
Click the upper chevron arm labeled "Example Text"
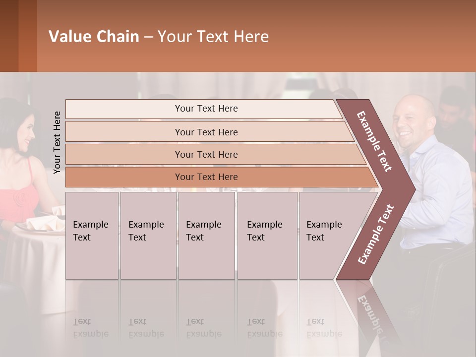375,141
